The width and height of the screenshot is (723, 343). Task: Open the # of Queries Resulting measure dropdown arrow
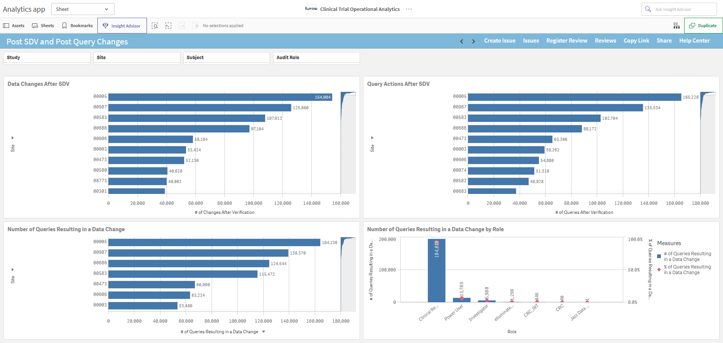(x=264, y=332)
